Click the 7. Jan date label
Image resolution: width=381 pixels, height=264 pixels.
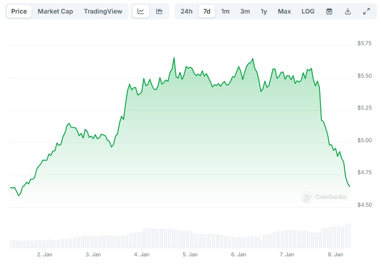point(287,254)
